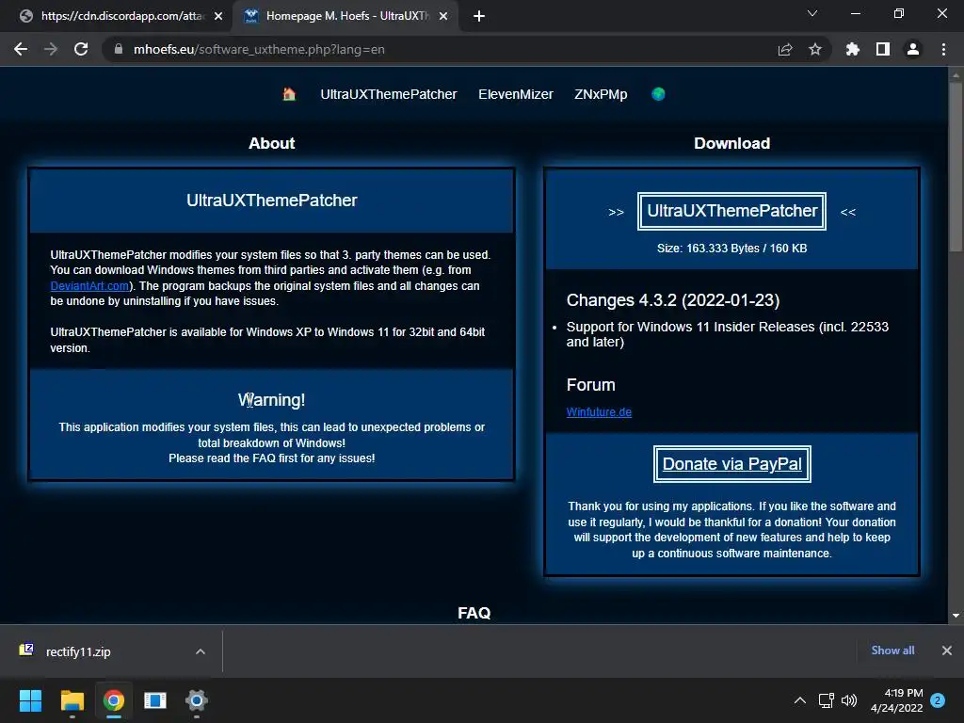The height and width of the screenshot is (723, 964).
Task: Select the Homepage M. Hoefs tab
Action: pos(345,16)
